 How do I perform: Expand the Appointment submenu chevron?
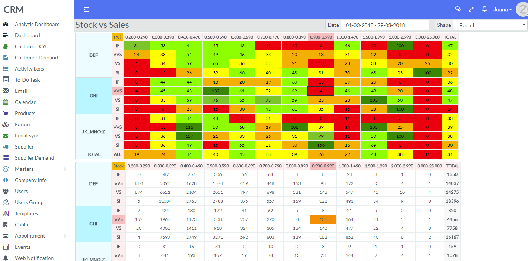click(65, 236)
